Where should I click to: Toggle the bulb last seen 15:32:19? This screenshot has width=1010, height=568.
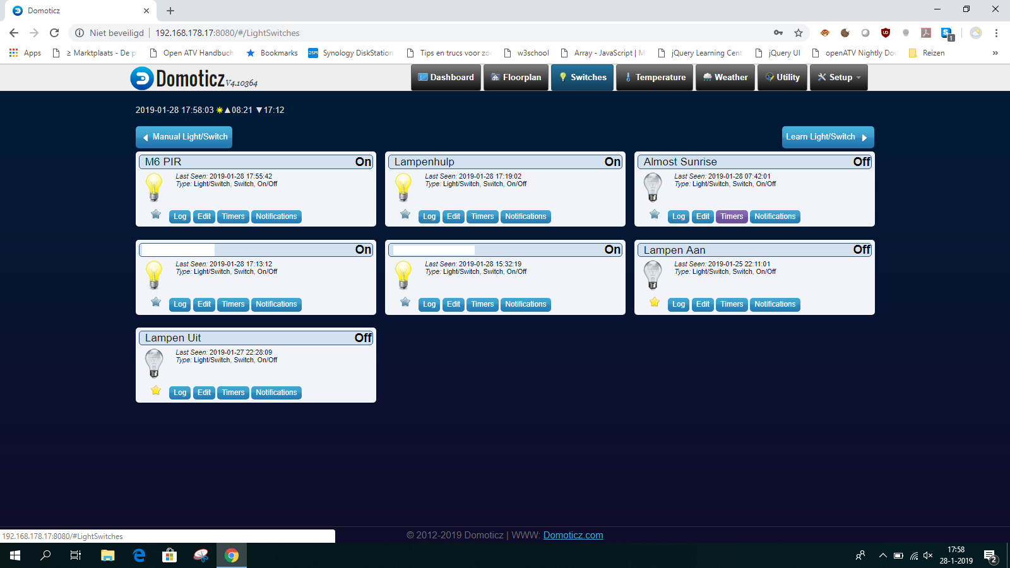coord(403,275)
